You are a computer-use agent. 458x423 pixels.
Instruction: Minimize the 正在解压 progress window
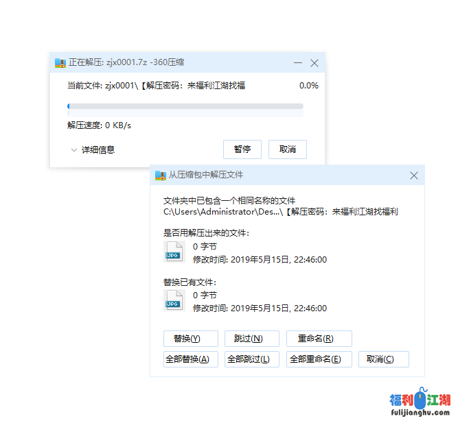click(x=298, y=62)
